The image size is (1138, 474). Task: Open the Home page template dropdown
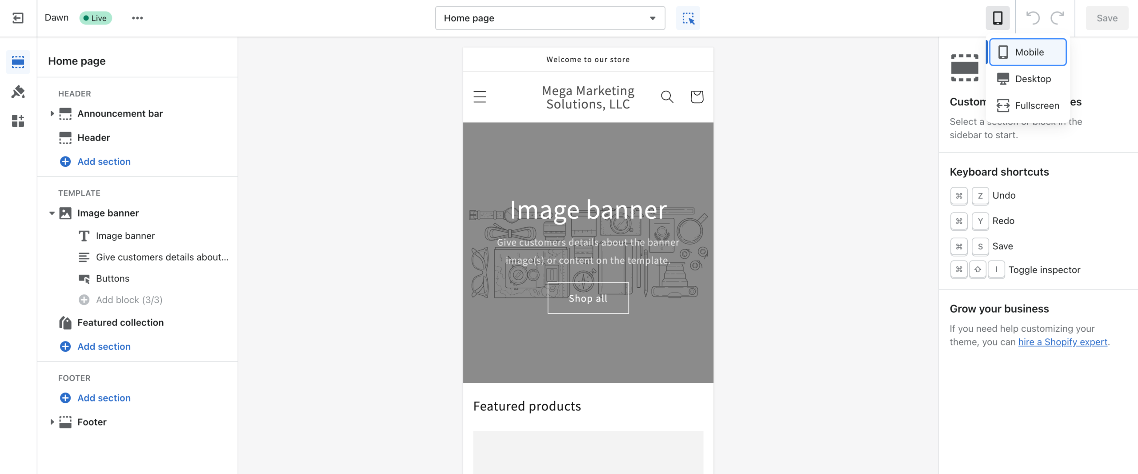pos(550,18)
